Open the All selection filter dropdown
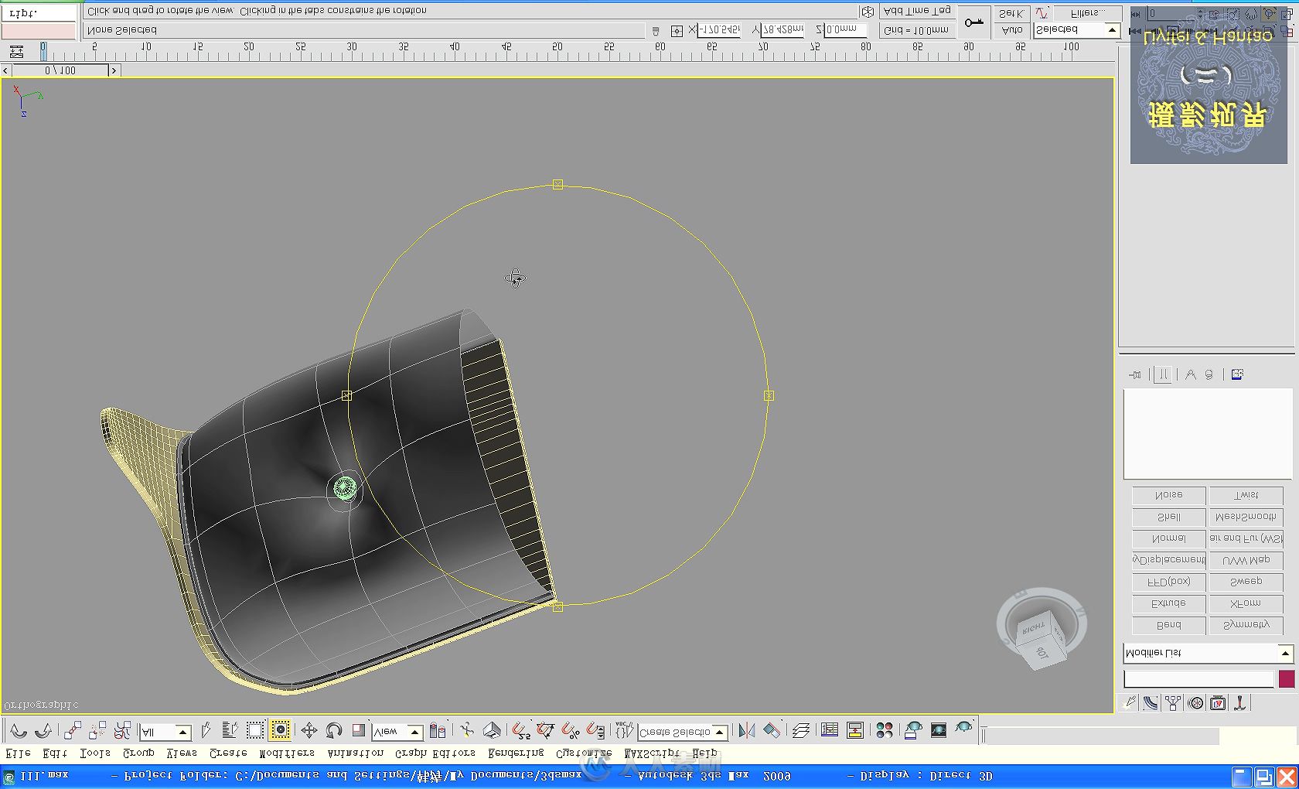 pos(165,732)
